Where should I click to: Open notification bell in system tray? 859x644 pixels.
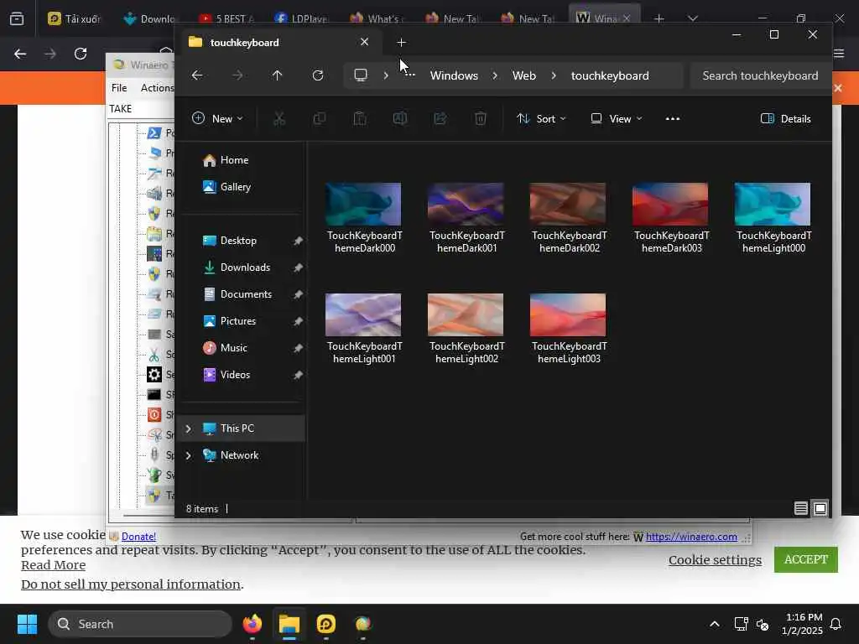[x=836, y=624]
